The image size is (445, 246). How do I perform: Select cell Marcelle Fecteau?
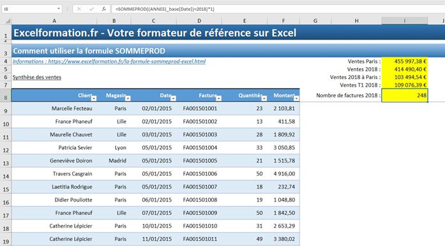(x=54, y=108)
